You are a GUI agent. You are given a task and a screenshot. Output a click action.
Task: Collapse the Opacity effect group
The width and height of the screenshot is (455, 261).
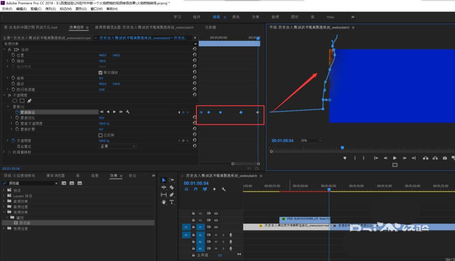click(4, 95)
